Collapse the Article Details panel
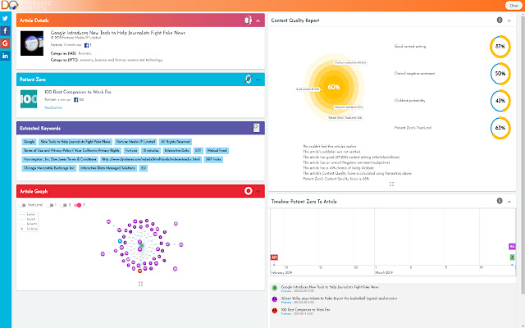The width and height of the screenshot is (525, 328). [258, 20]
